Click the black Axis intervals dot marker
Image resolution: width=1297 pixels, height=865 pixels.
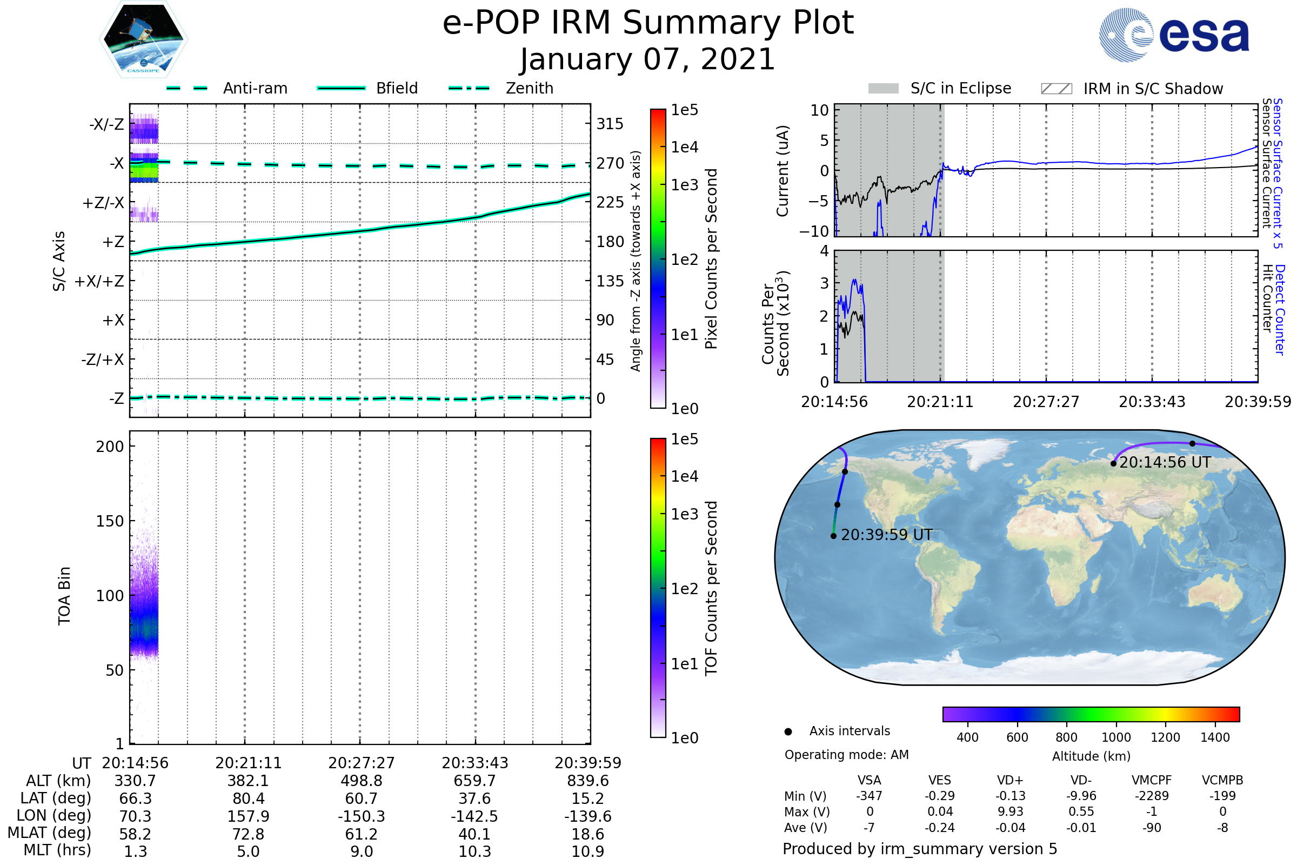(788, 731)
